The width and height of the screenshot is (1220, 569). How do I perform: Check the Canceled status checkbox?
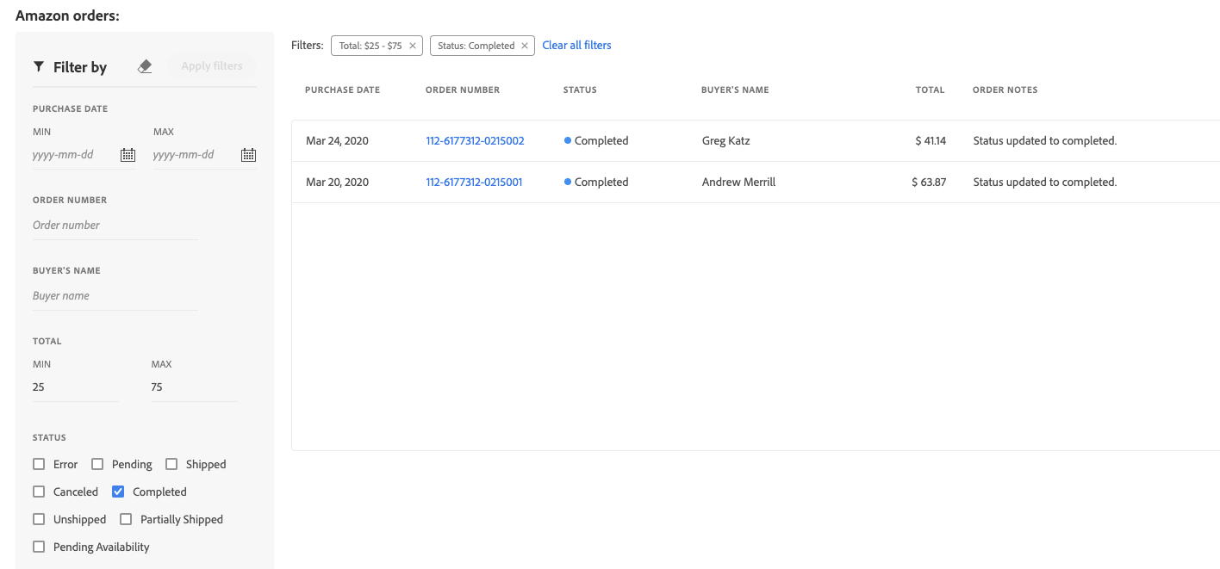click(x=39, y=492)
